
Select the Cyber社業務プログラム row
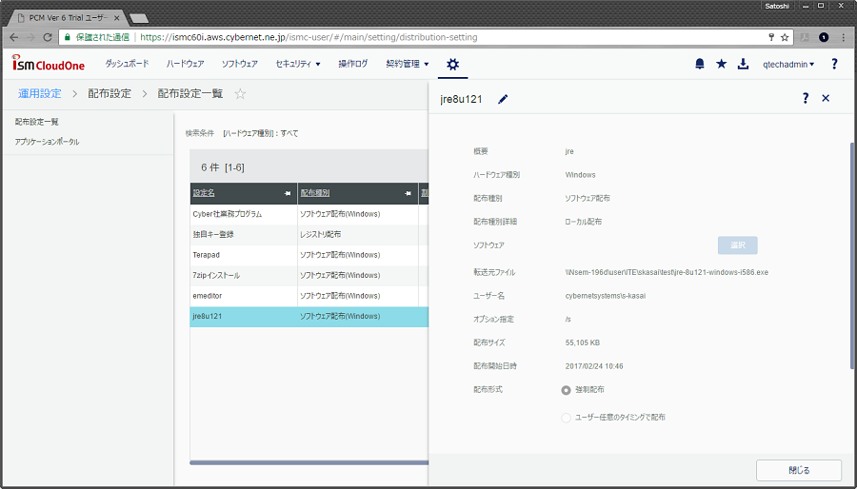click(309, 214)
